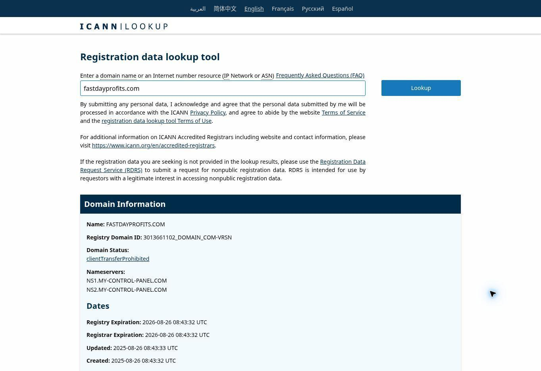This screenshot has height=371, width=541.
Task: Click the 'ASN' abbreviation term
Action: click(267, 76)
